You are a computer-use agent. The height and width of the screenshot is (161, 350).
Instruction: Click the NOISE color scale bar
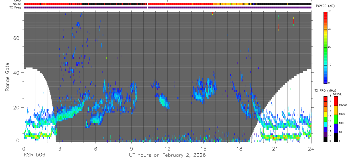point(335,119)
